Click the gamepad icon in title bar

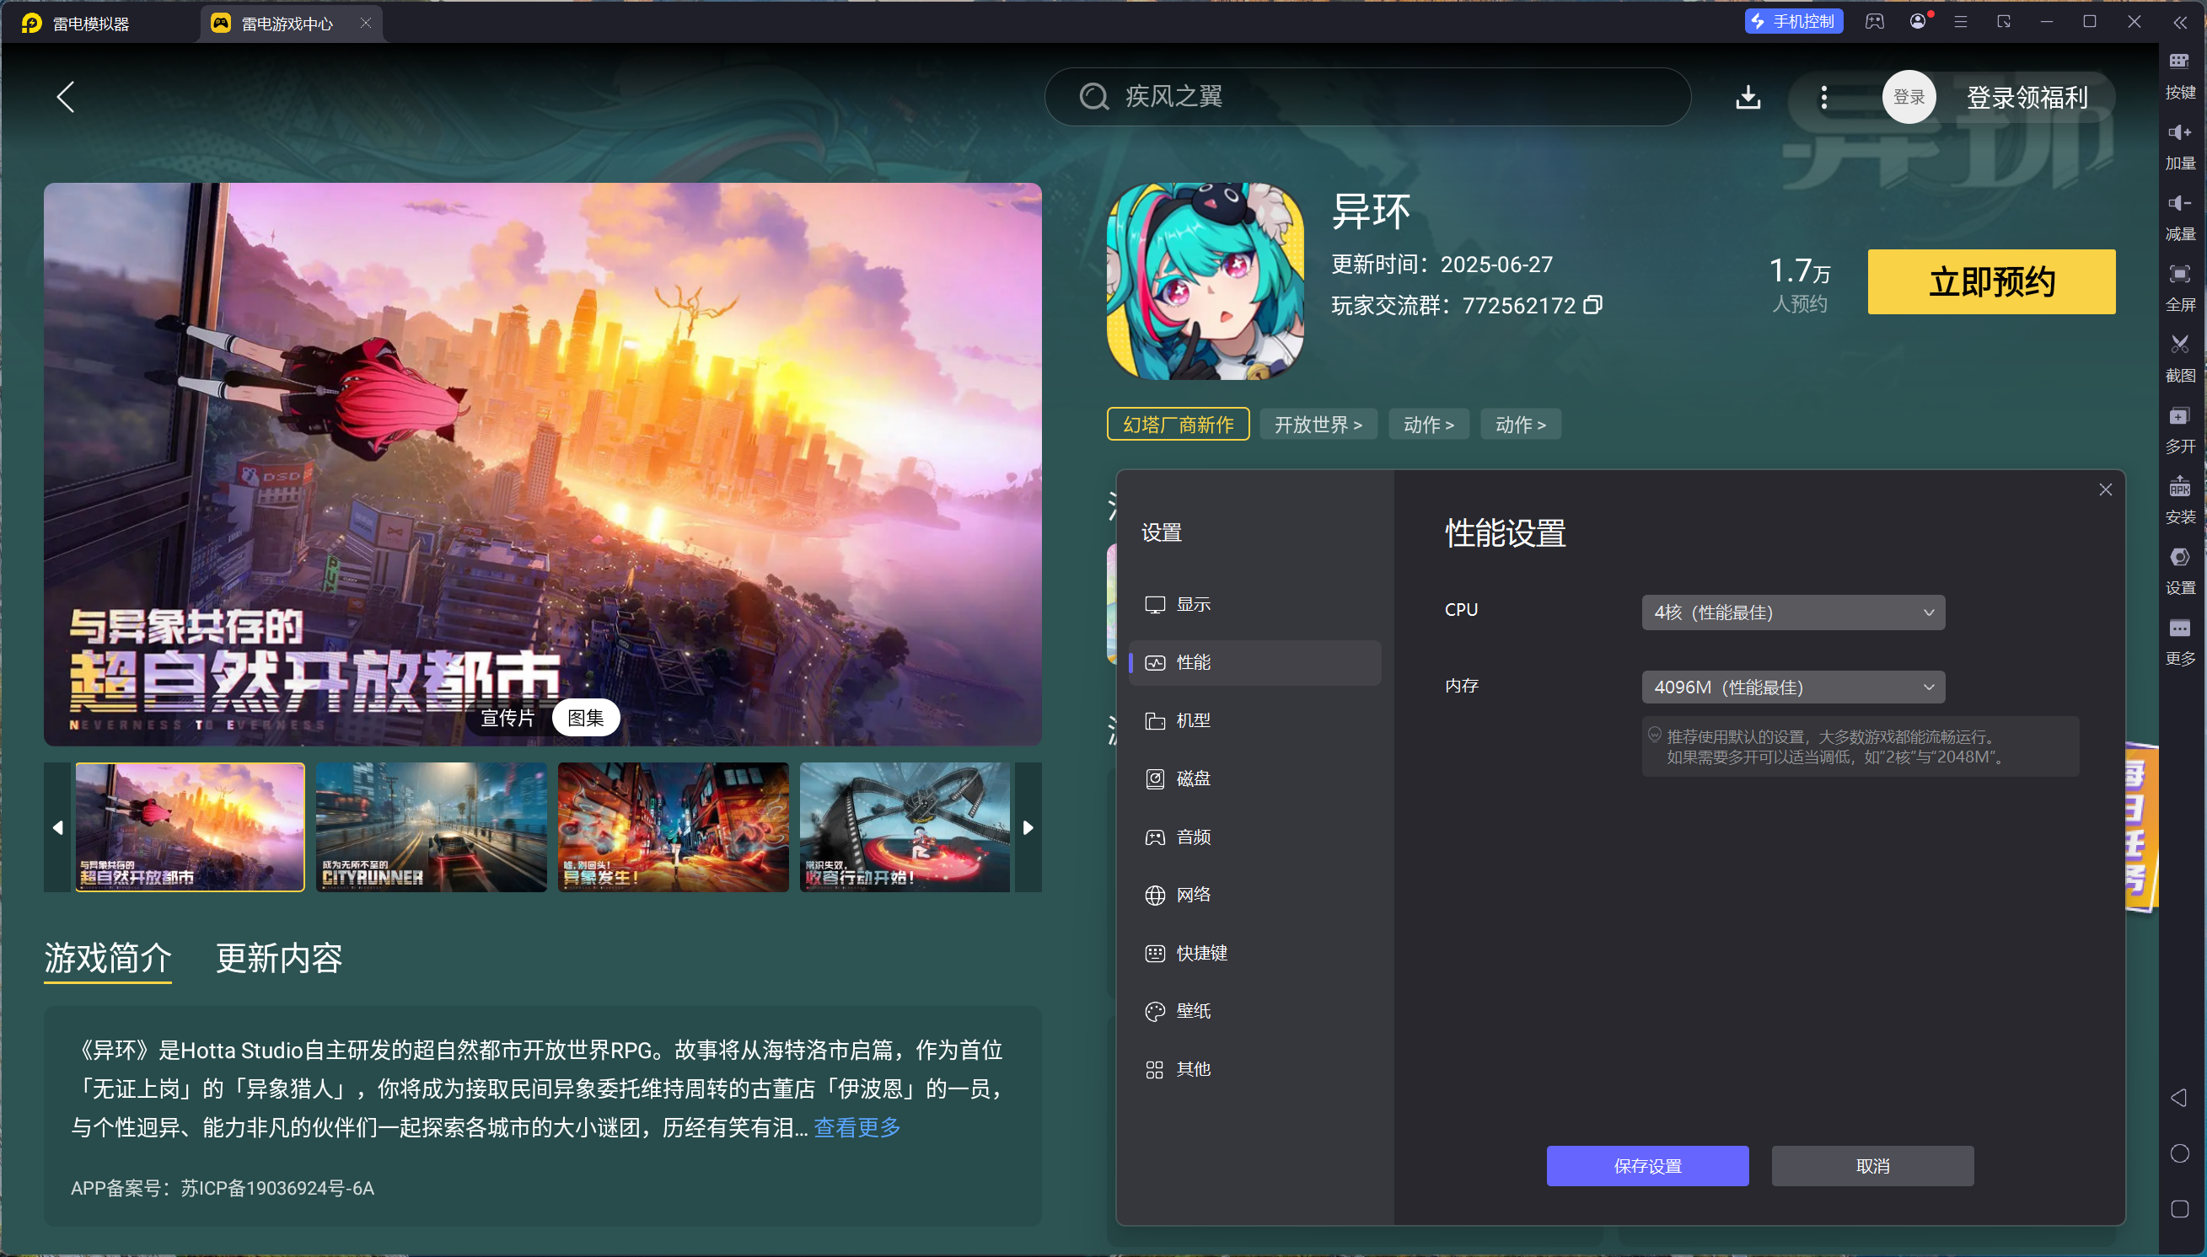coord(1873,22)
